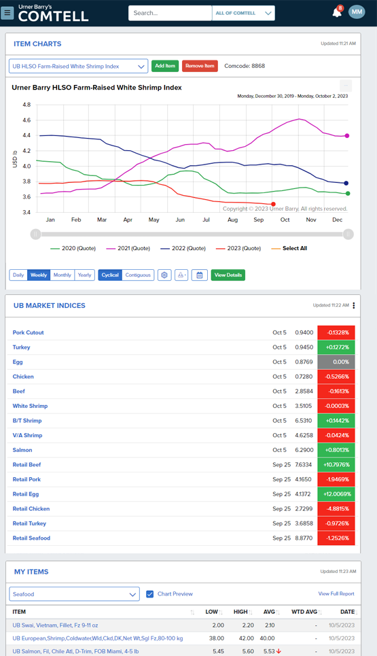The width and height of the screenshot is (377, 656).
Task: Toggle the 2020 (Quote) series
Action: pyautogui.click(x=73, y=248)
